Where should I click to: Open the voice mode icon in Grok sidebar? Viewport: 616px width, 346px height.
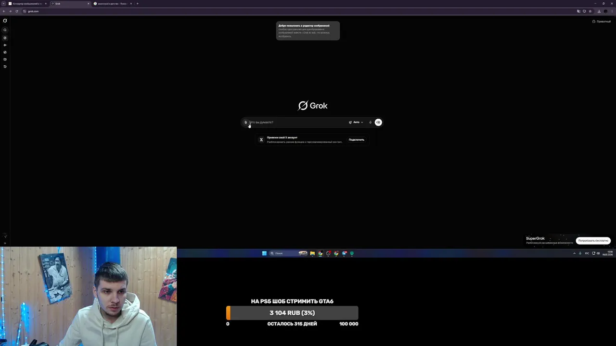[5, 45]
